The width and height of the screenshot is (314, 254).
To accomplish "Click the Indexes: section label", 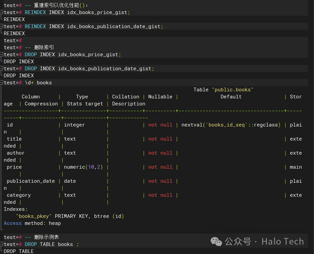I will [x=16, y=209].
